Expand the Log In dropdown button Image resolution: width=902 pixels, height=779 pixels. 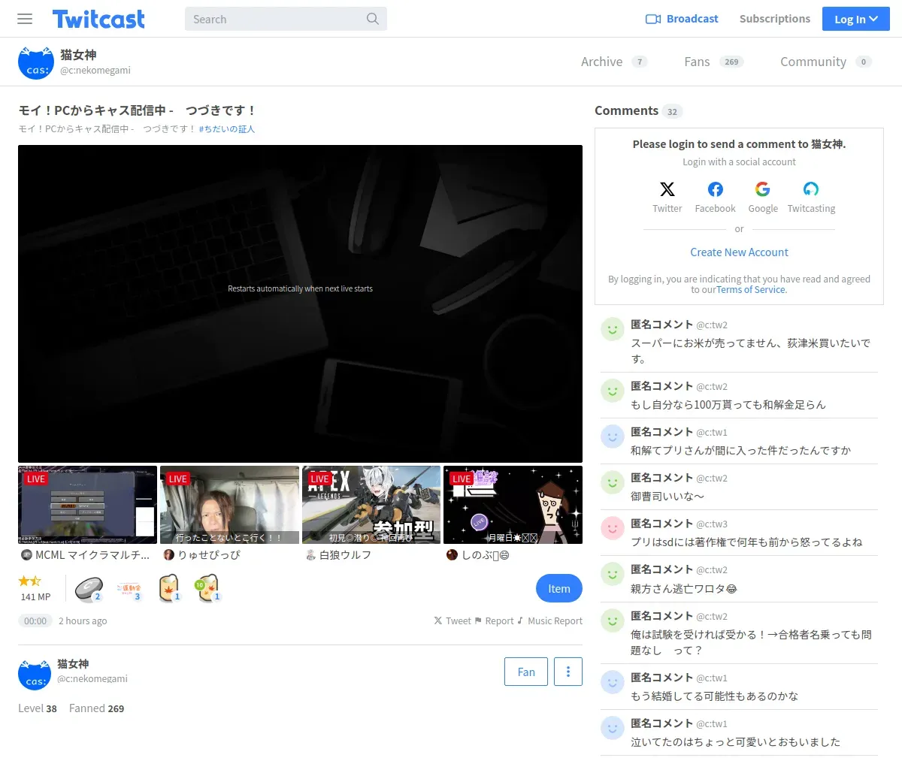click(856, 19)
